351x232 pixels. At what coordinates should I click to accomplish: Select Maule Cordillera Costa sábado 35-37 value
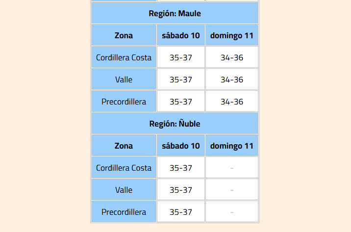click(181, 57)
